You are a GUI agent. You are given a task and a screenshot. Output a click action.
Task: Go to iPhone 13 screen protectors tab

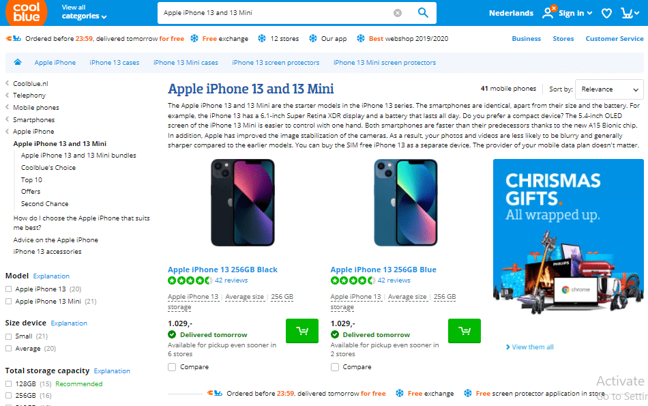[x=276, y=63]
